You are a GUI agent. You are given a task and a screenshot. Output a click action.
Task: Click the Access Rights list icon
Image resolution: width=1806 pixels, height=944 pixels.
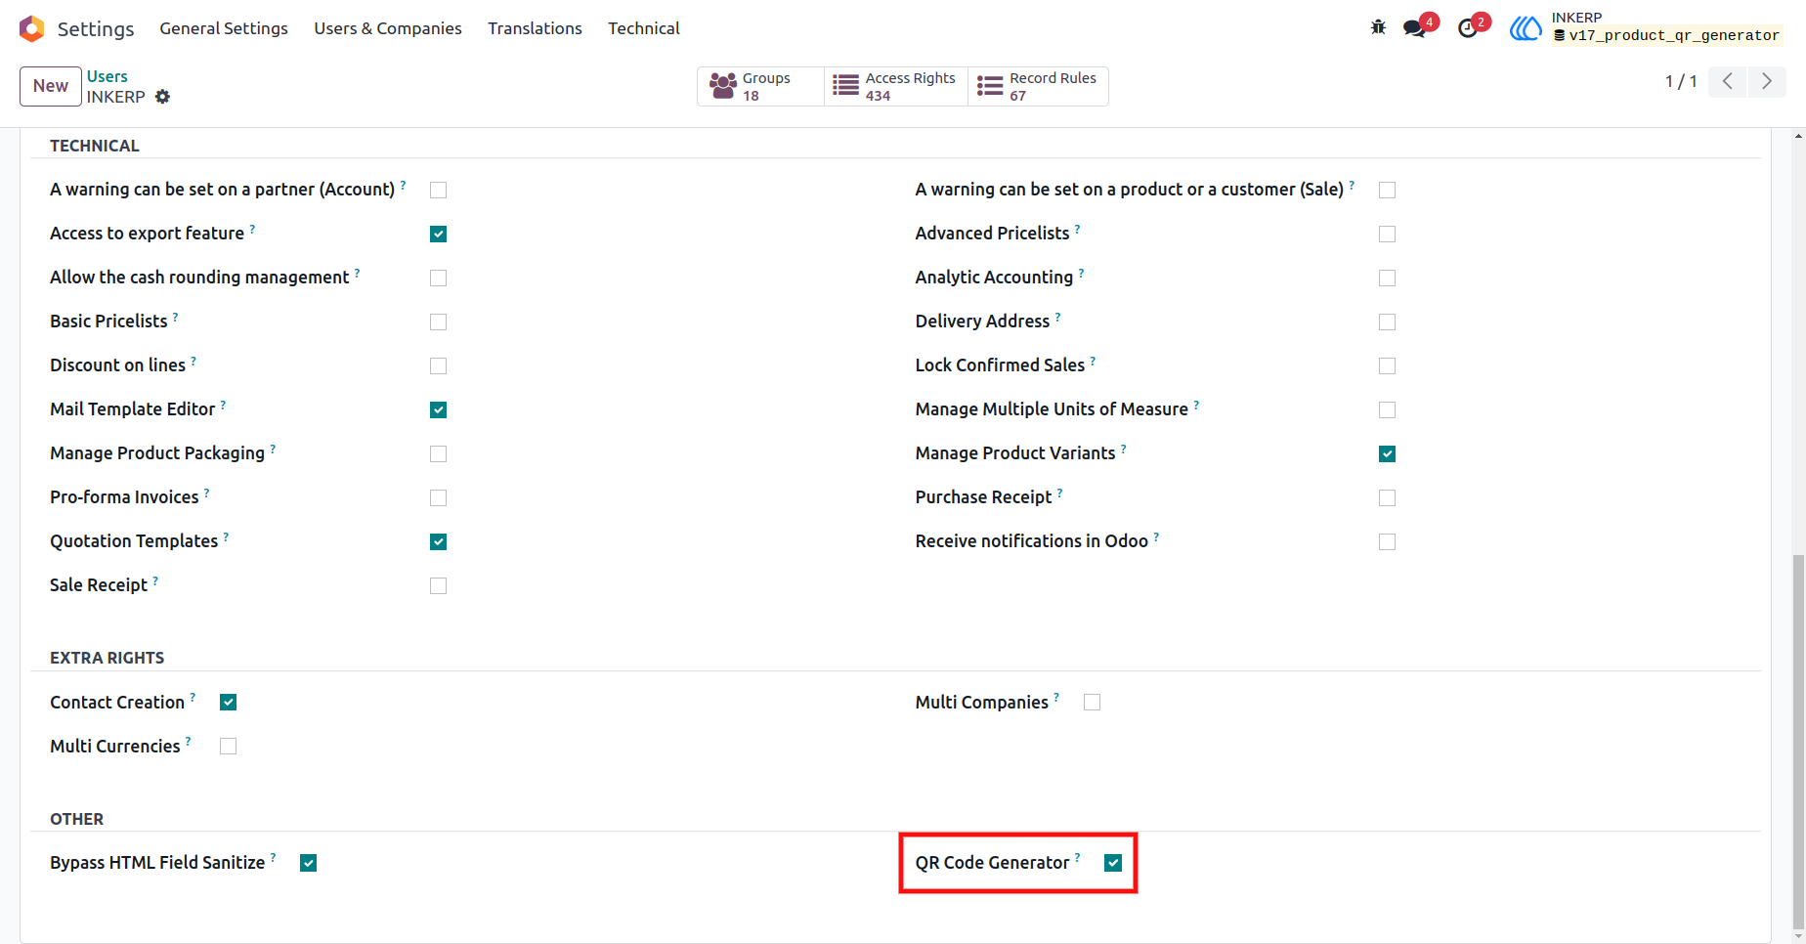[x=845, y=86]
